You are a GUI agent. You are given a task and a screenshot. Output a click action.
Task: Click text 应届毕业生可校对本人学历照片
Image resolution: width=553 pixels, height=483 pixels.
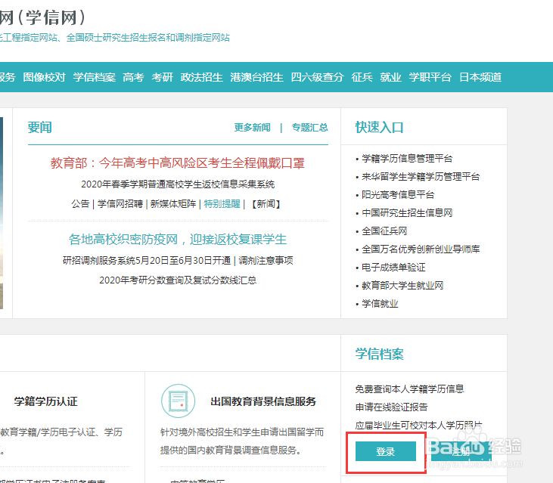pyautogui.click(x=418, y=426)
